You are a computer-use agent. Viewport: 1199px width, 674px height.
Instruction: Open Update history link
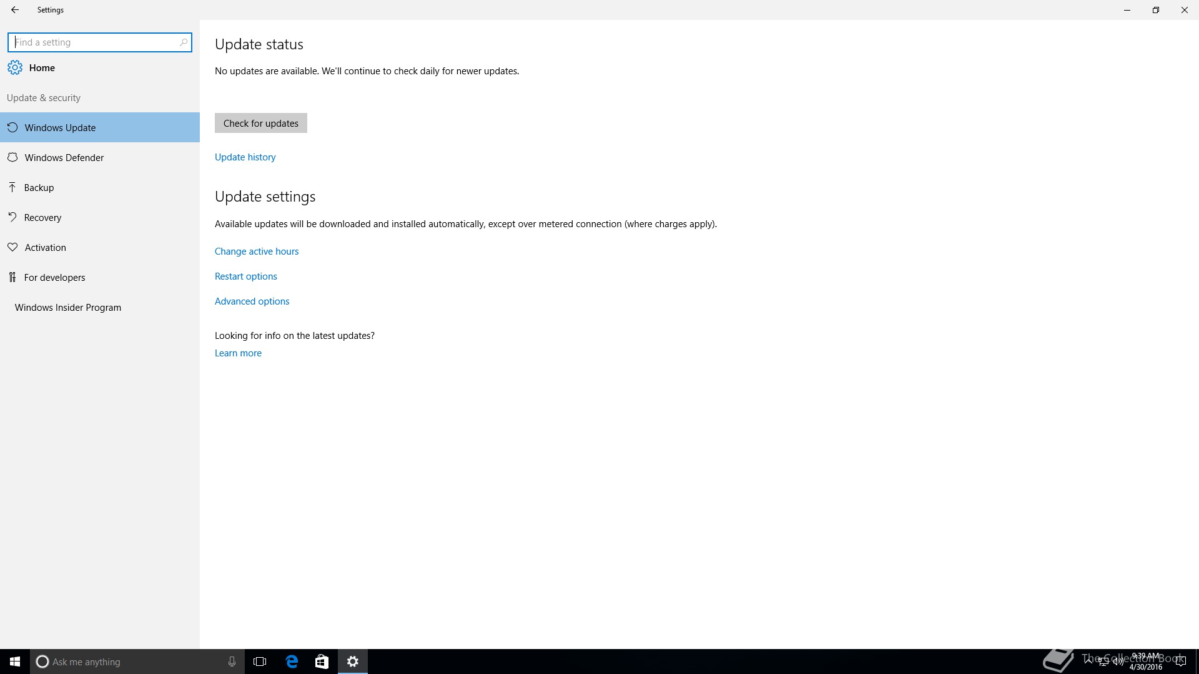pos(245,157)
